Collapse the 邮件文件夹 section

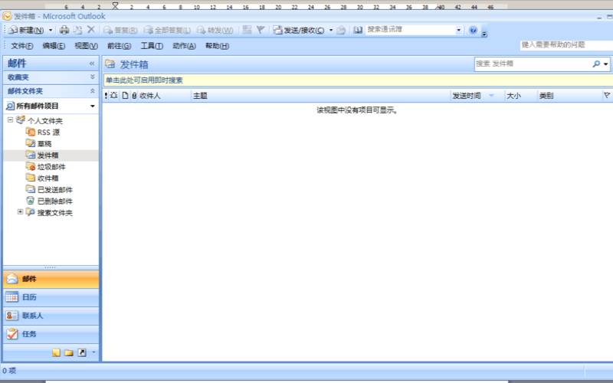click(x=93, y=90)
